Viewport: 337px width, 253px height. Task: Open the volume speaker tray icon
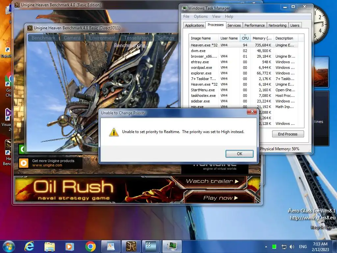coord(292,247)
